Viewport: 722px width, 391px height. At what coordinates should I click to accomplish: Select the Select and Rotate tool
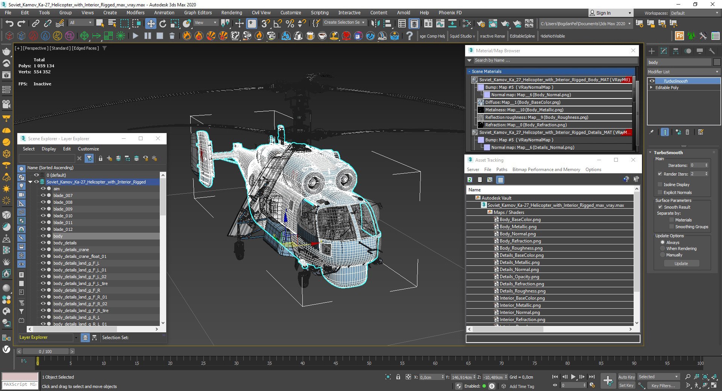[x=162, y=24]
